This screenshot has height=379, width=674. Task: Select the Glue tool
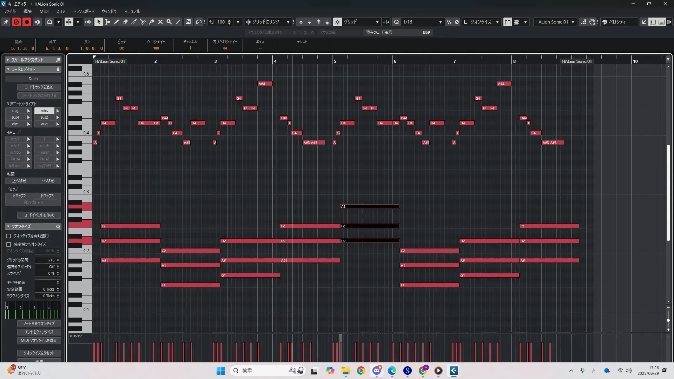tap(152, 22)
